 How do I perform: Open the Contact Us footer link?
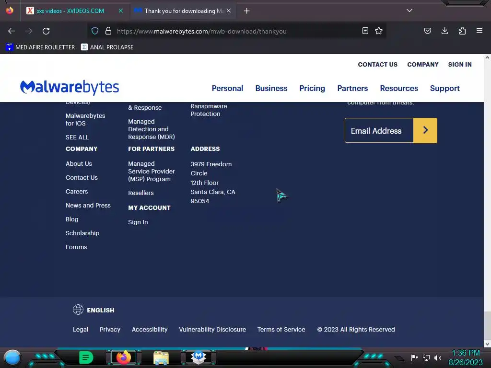(82, 177)
